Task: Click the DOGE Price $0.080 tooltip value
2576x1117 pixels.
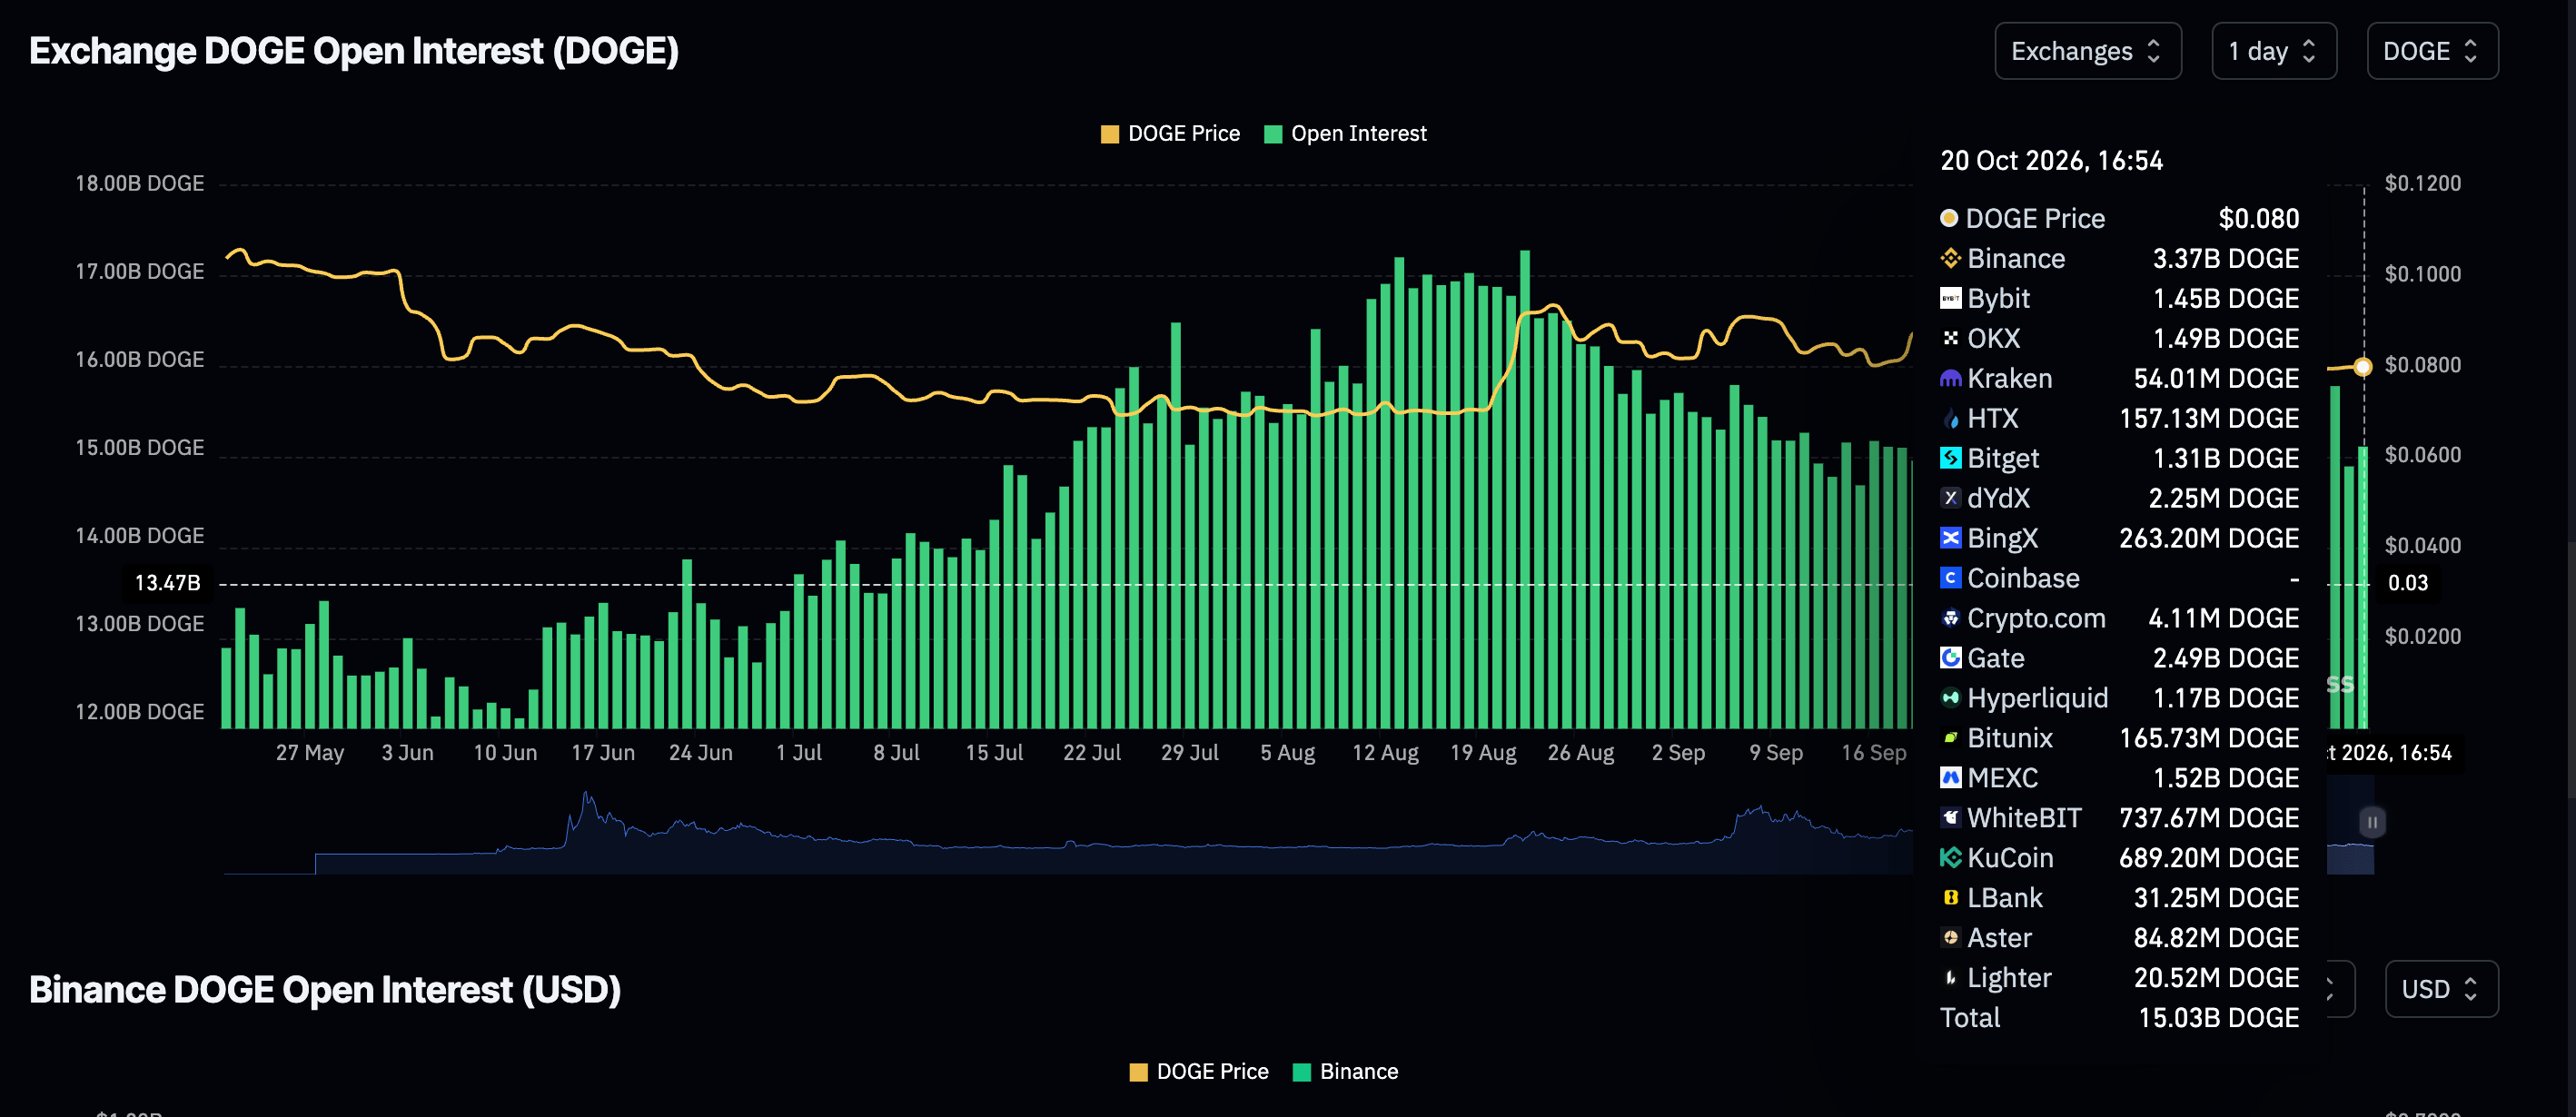Action: (x=2258, y=219)
